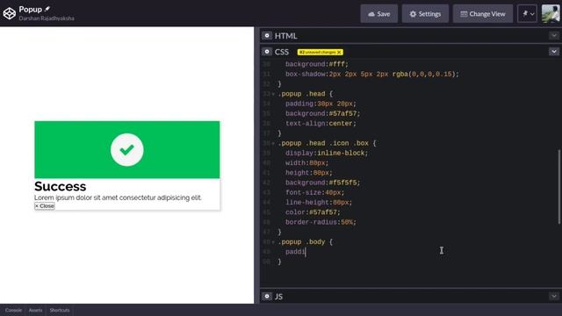562x316 pixels.
Task: Open CSS editor settings gear
Action: [x=267, y=52]
